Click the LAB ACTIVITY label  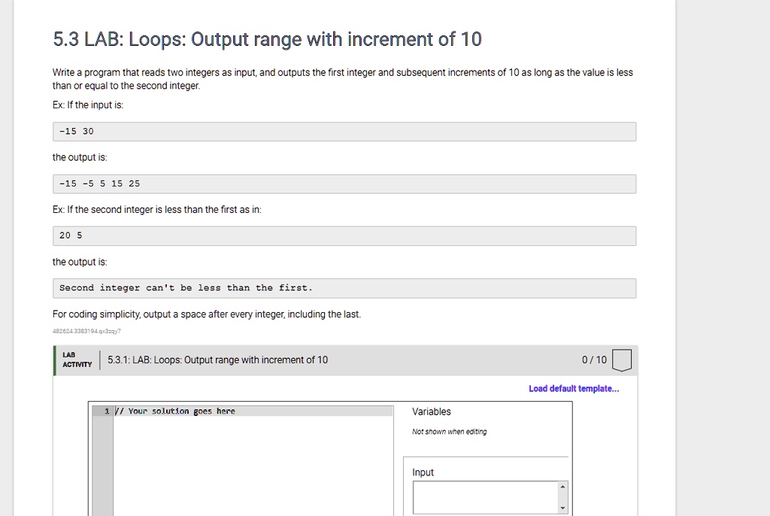[77, 360]
